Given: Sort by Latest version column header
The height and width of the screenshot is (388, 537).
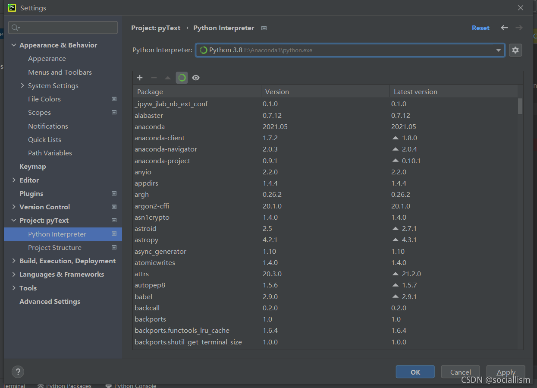Looking at the screenshot, I should click(x=453, y=91).
